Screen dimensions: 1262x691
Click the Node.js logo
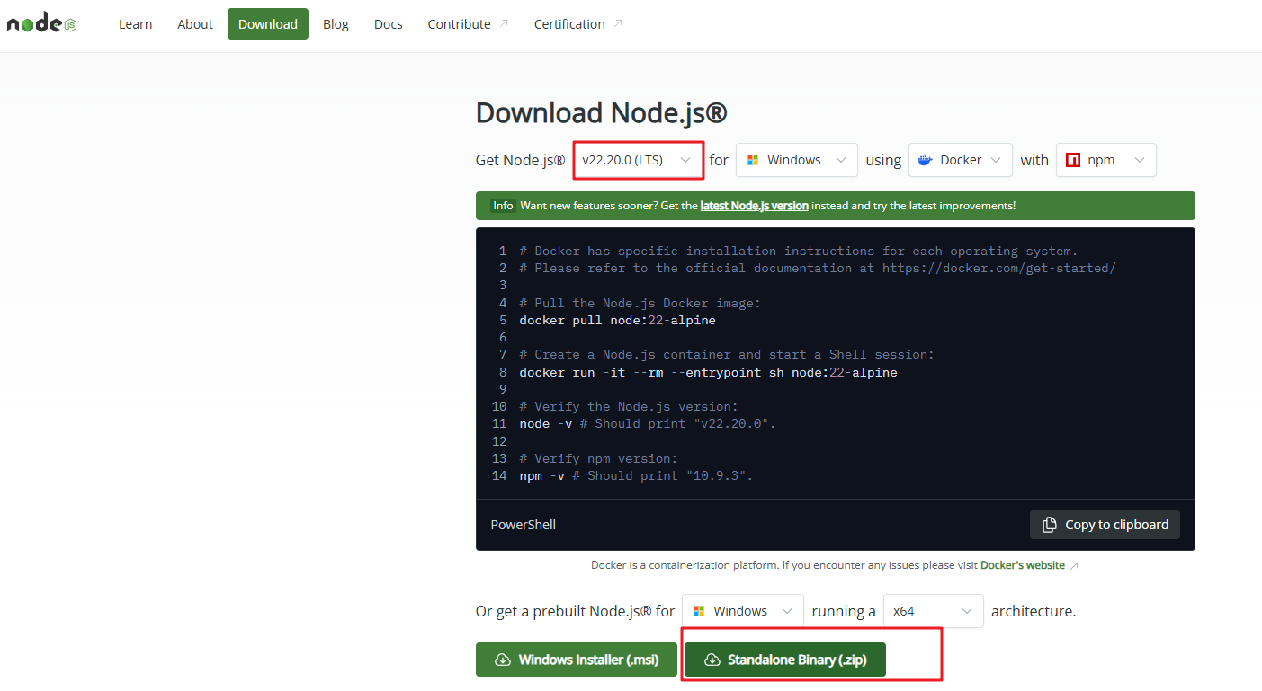click(x=42, y=24)
